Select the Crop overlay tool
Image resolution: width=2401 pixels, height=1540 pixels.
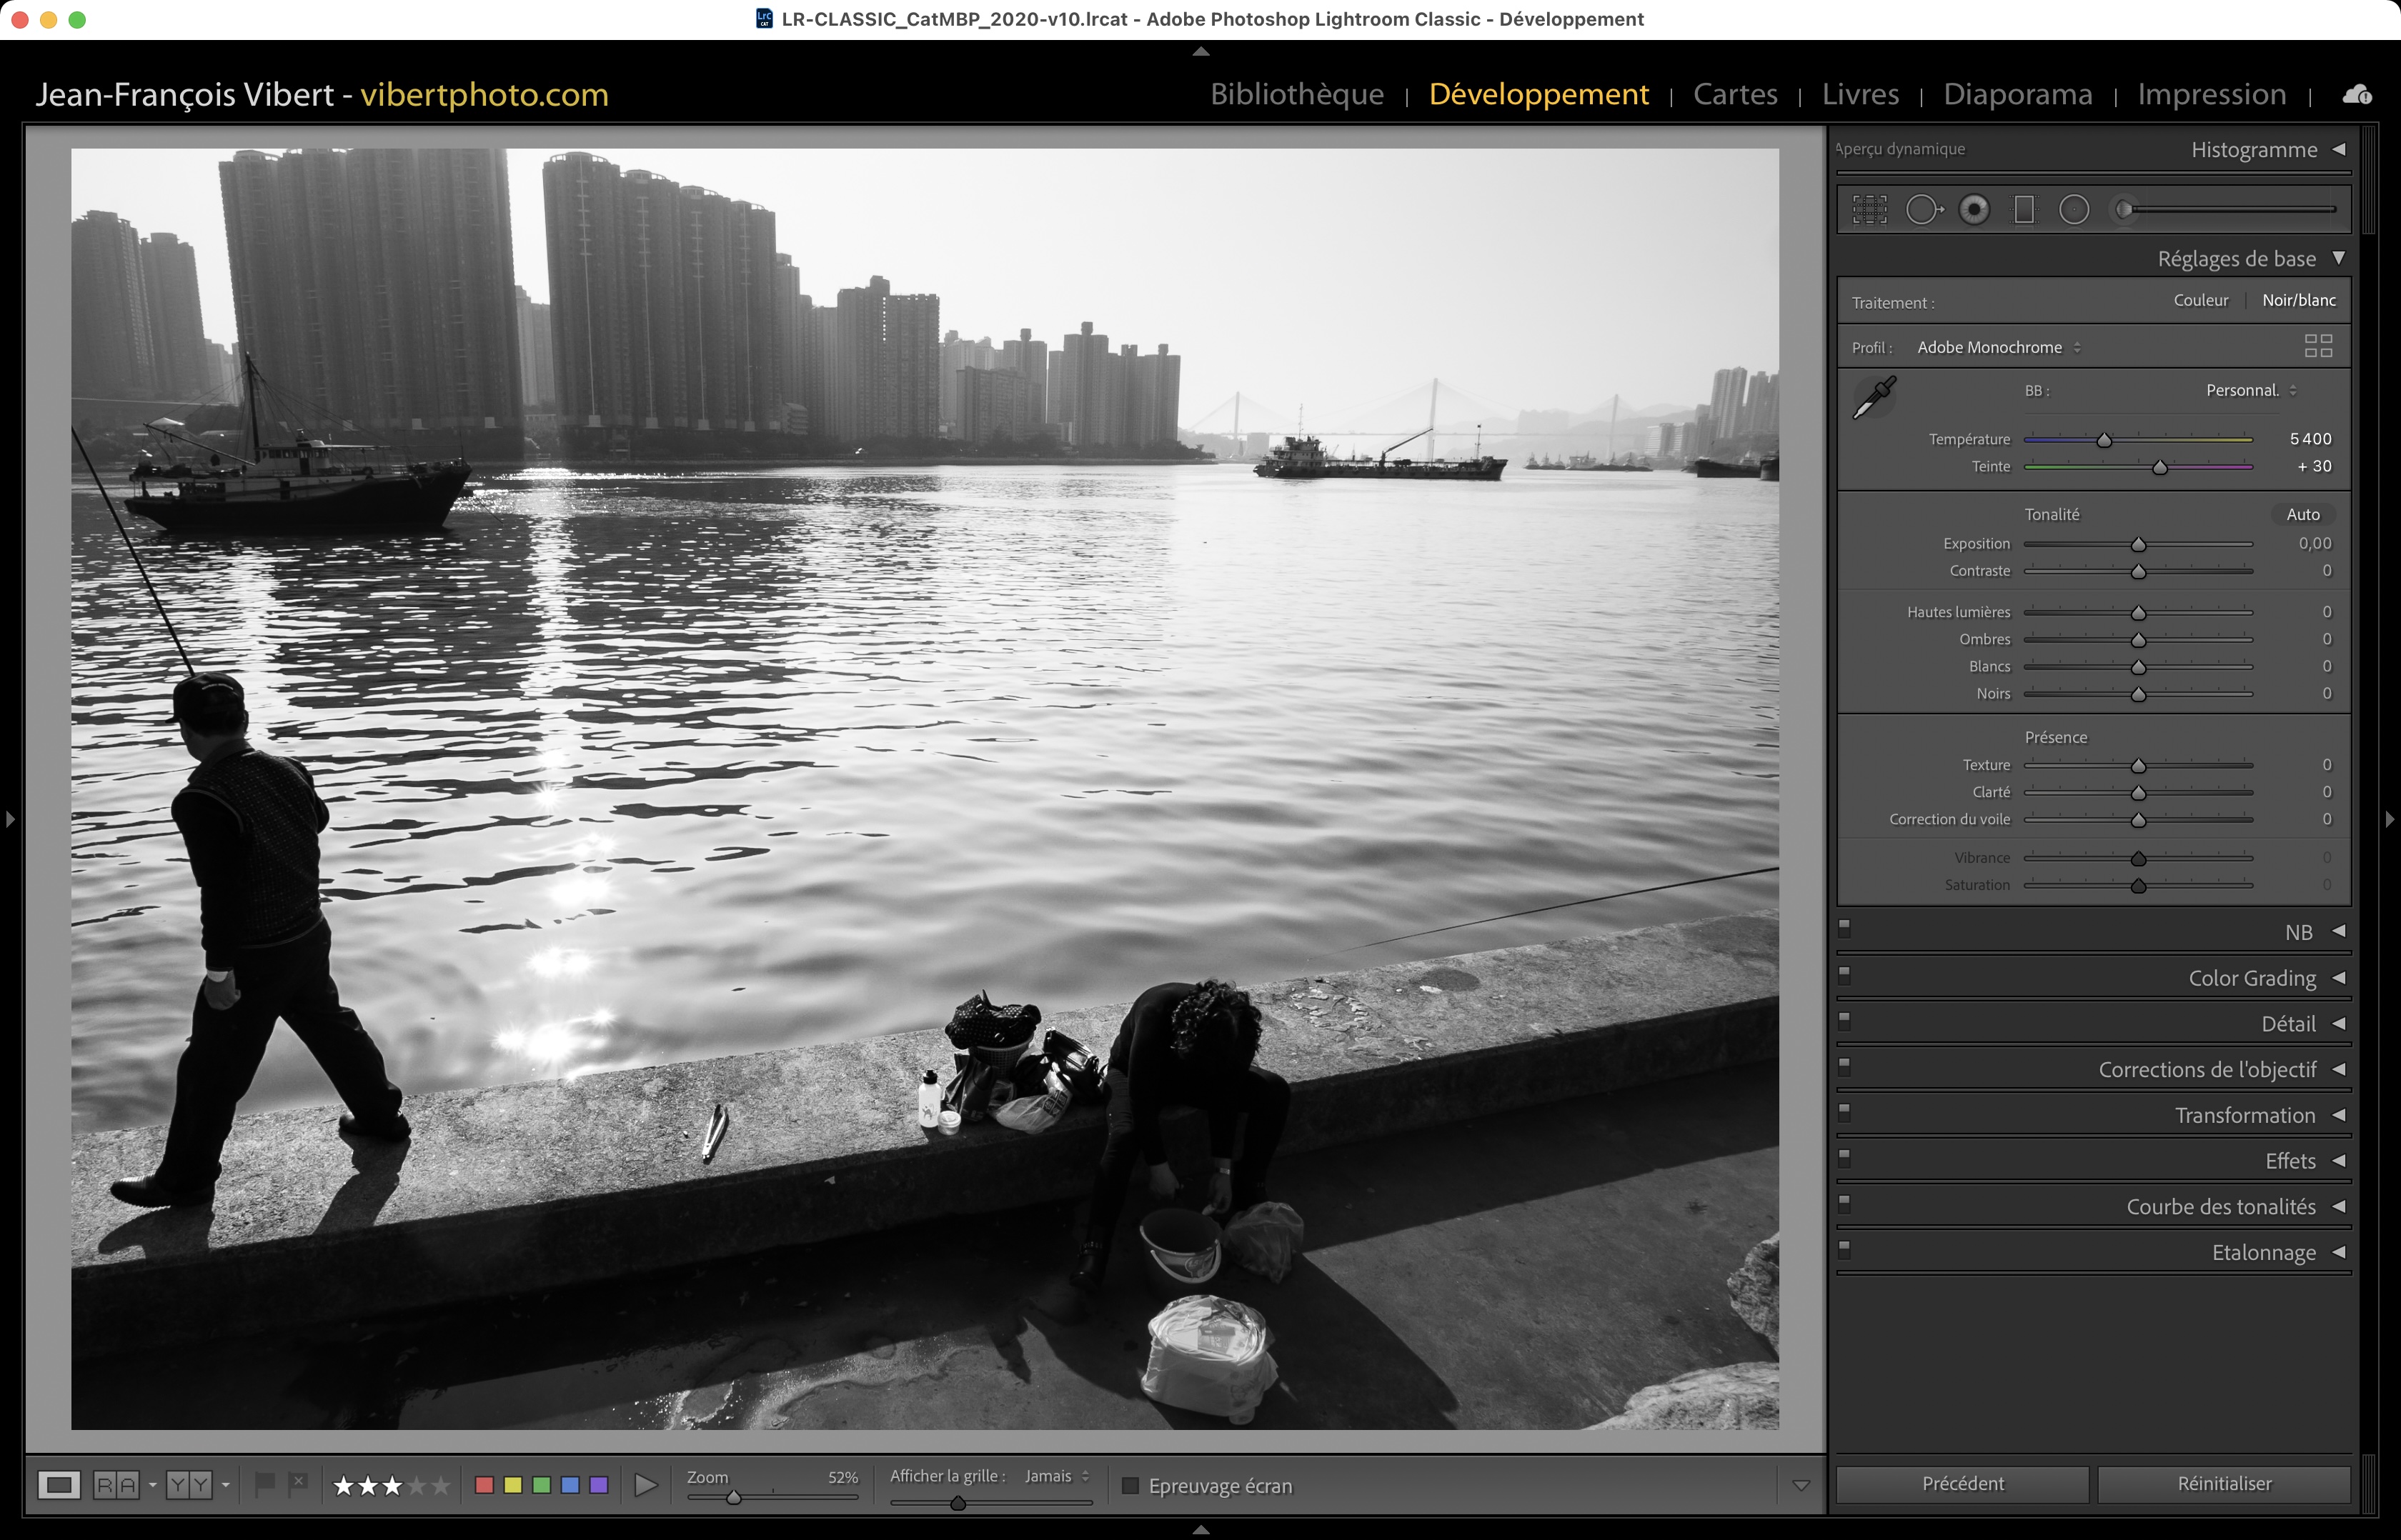(1869, 209)
